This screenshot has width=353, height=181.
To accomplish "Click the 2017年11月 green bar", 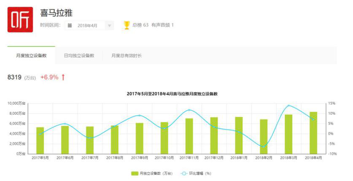I will [189, 136].
